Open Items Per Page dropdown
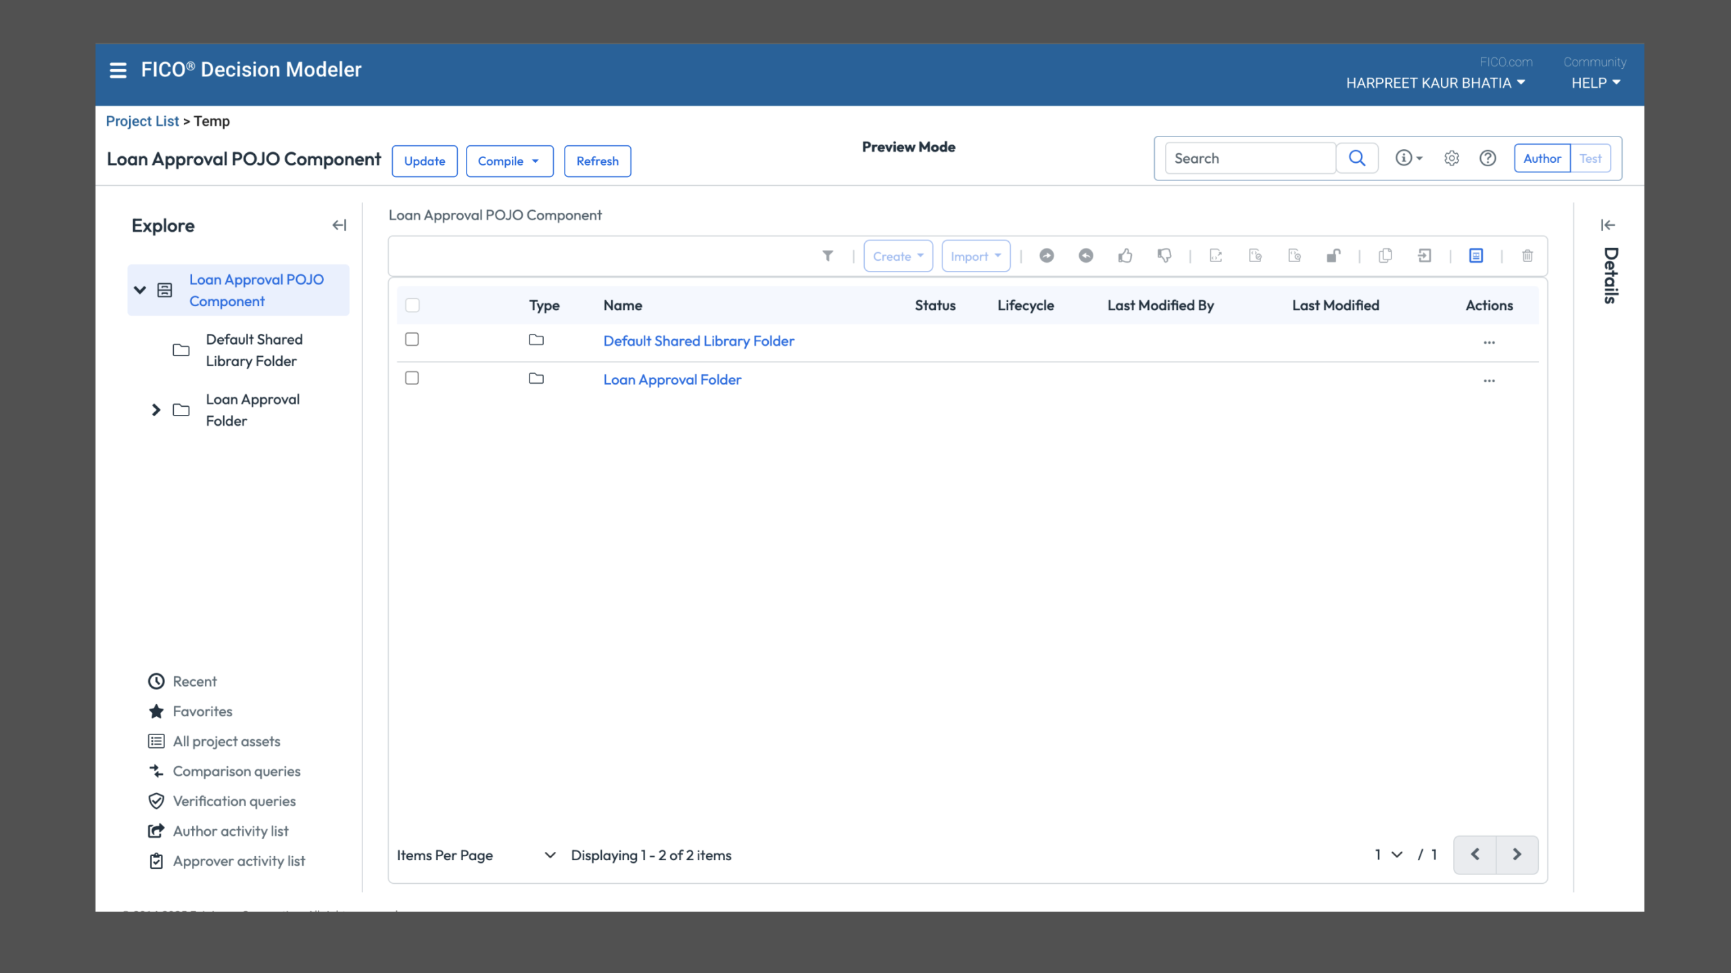 (x=477, y=855)
